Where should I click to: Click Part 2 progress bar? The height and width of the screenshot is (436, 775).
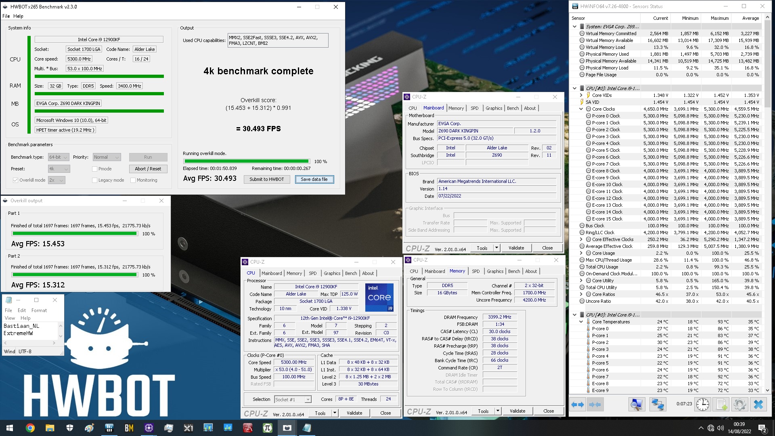tap(75, 275)
